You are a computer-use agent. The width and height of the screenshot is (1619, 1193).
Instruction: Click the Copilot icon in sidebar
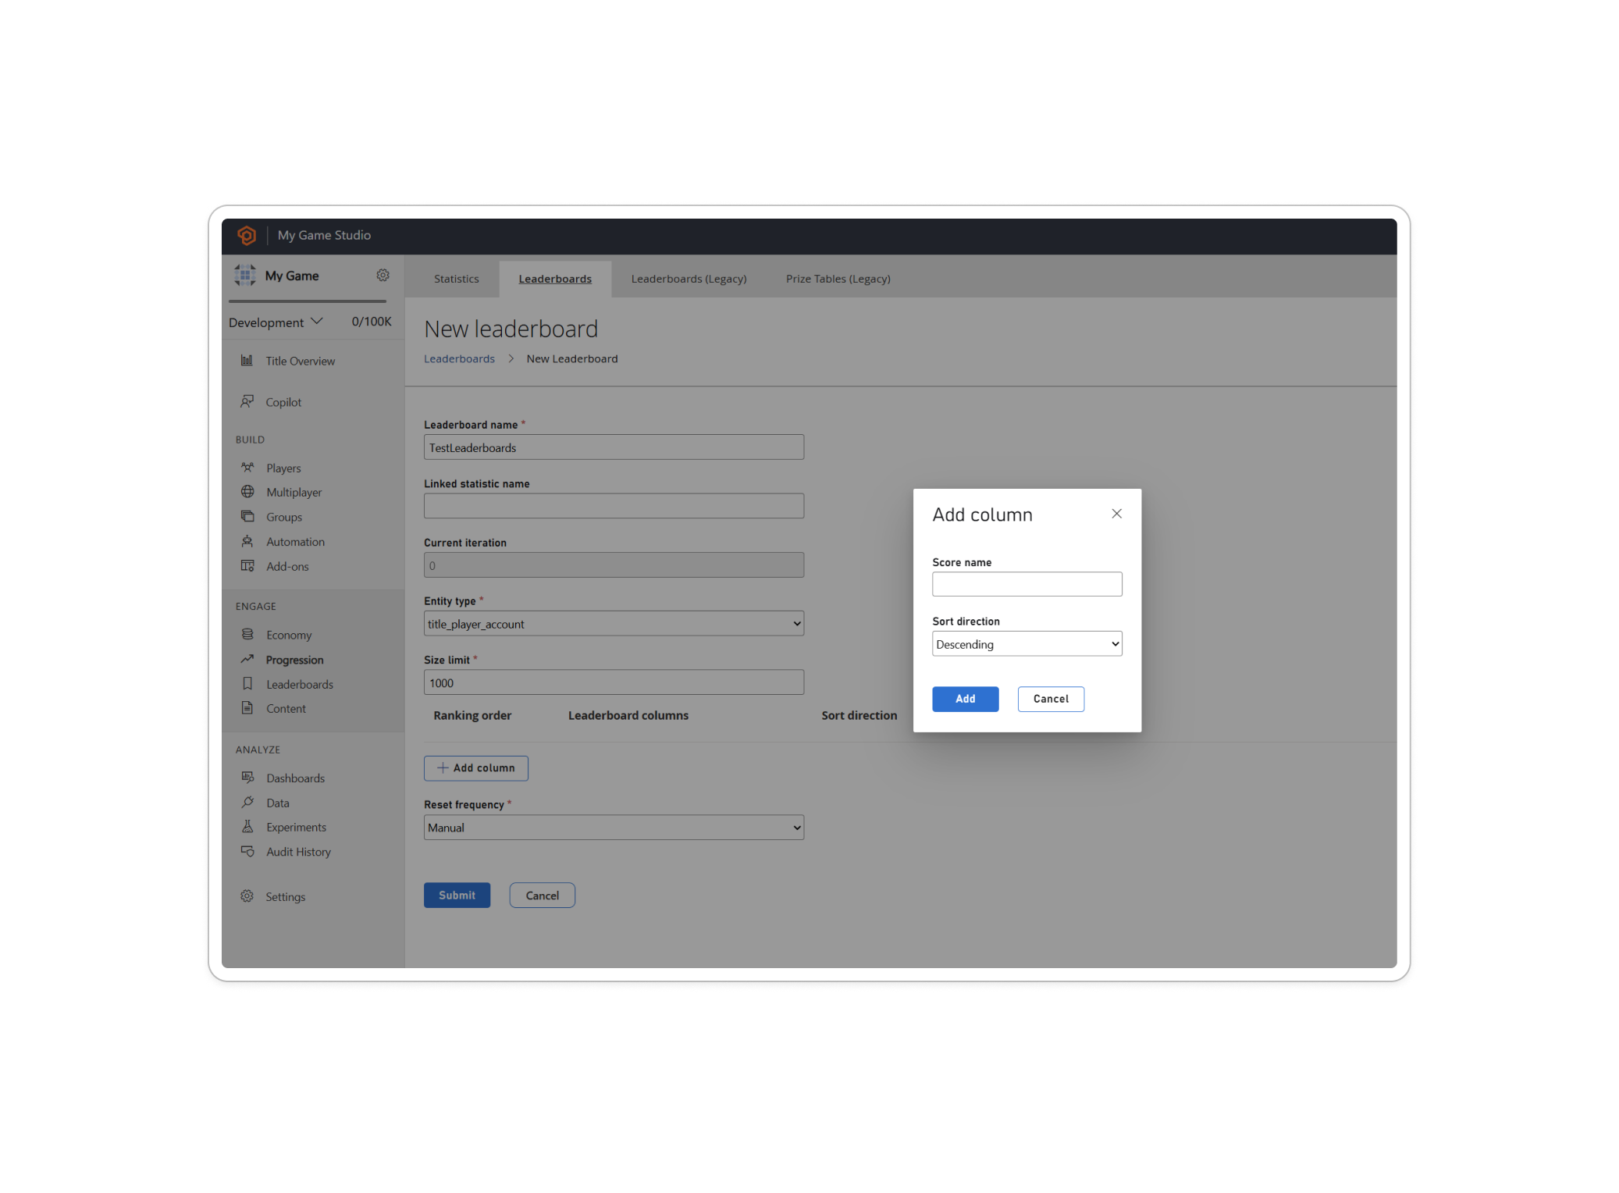(247, 401)
